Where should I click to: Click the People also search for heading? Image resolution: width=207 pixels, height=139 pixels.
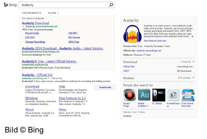pyautogui.click(x=138, y=85)
